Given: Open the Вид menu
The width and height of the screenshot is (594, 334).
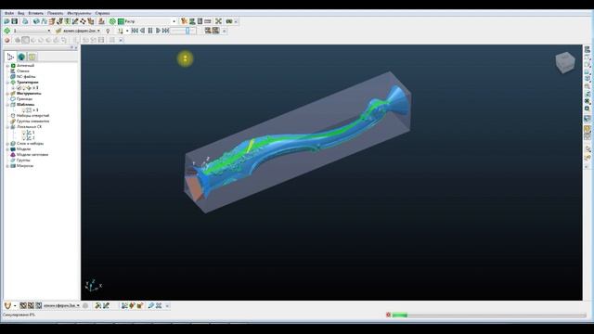Looking at the screenshot, I should pyautogui.click(x=20, y=13).
